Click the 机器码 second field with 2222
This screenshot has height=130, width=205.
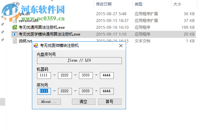point(65,75)
